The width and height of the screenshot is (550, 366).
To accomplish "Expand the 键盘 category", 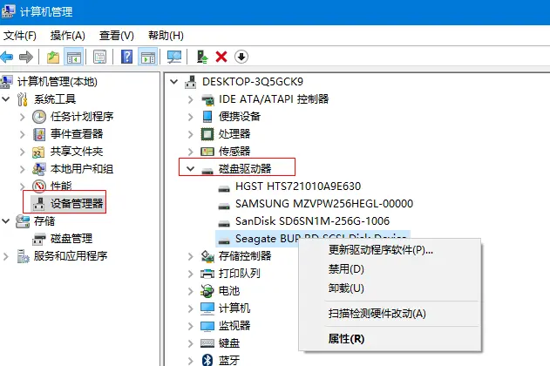I will pyautogui.click(x=191, y=343).
